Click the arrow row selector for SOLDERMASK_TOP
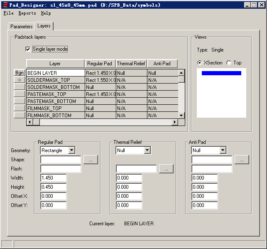Viewport: 267px width, 249px height. coord(20,80)
